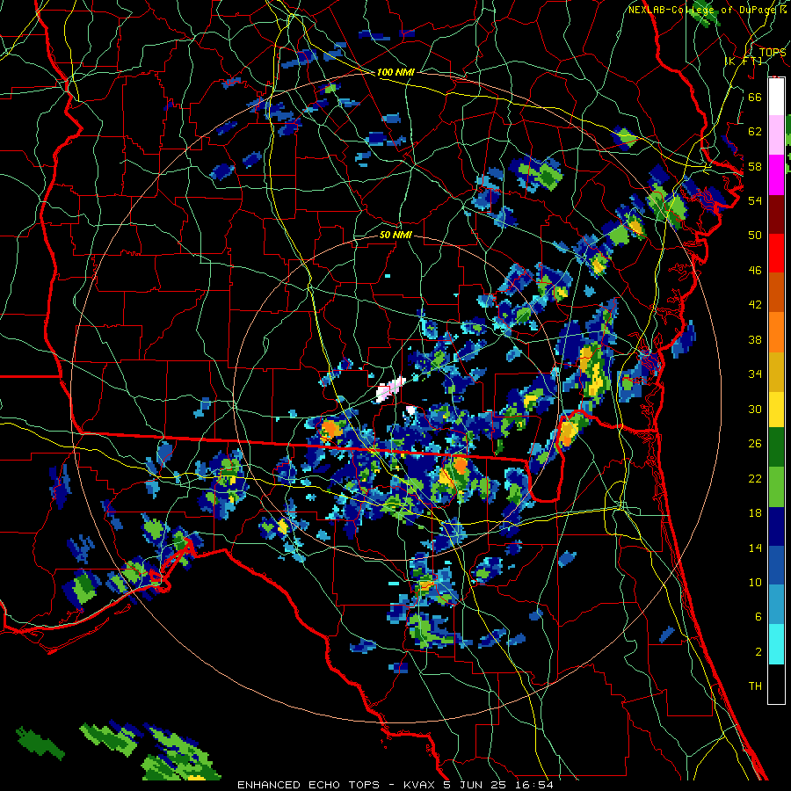This screenshot has height=791, width=791.
Task: Click the "14" legend value
Action: [755, 548]
